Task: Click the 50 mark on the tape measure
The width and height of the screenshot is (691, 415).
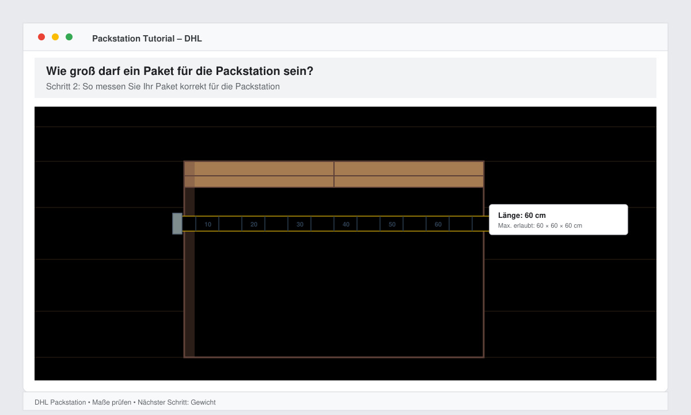Action: [392, 224]
